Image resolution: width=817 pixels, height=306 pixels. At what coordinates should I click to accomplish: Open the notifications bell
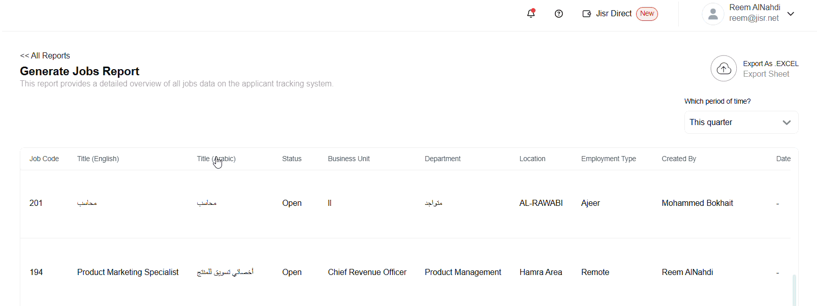point(531,14)
